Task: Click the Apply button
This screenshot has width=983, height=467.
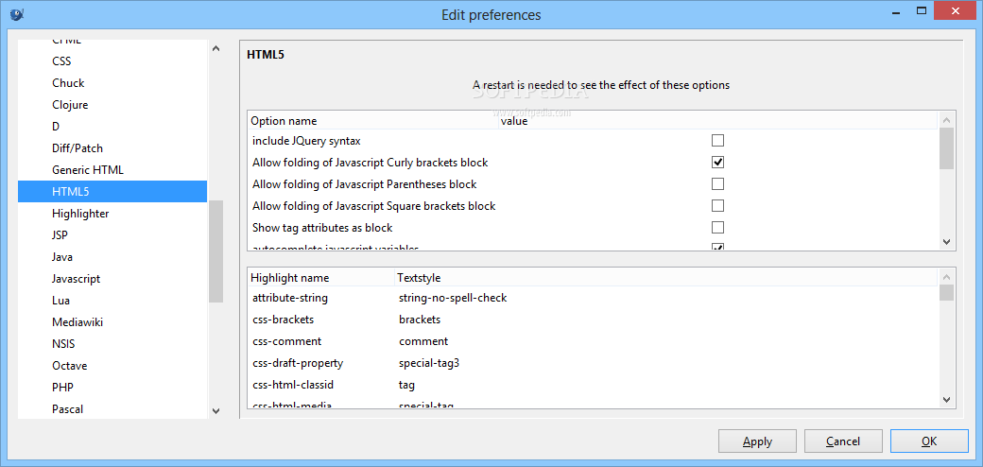Action: click(x=757, y=441)
